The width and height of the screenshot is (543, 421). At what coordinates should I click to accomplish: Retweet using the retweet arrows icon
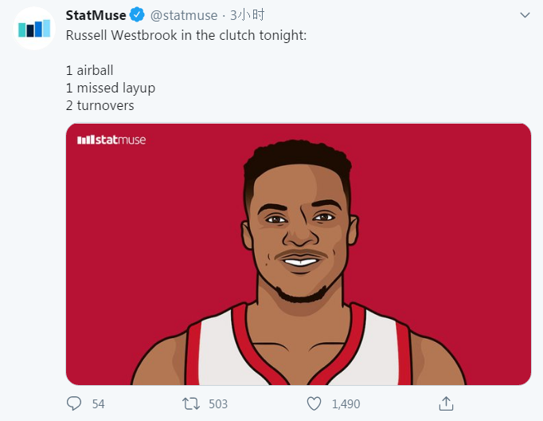[x=191, y=403]
